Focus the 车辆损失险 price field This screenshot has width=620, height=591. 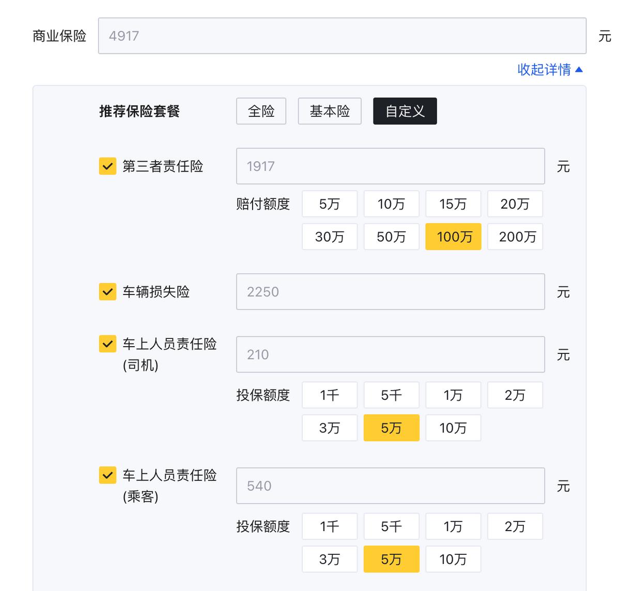coord(390,292)
